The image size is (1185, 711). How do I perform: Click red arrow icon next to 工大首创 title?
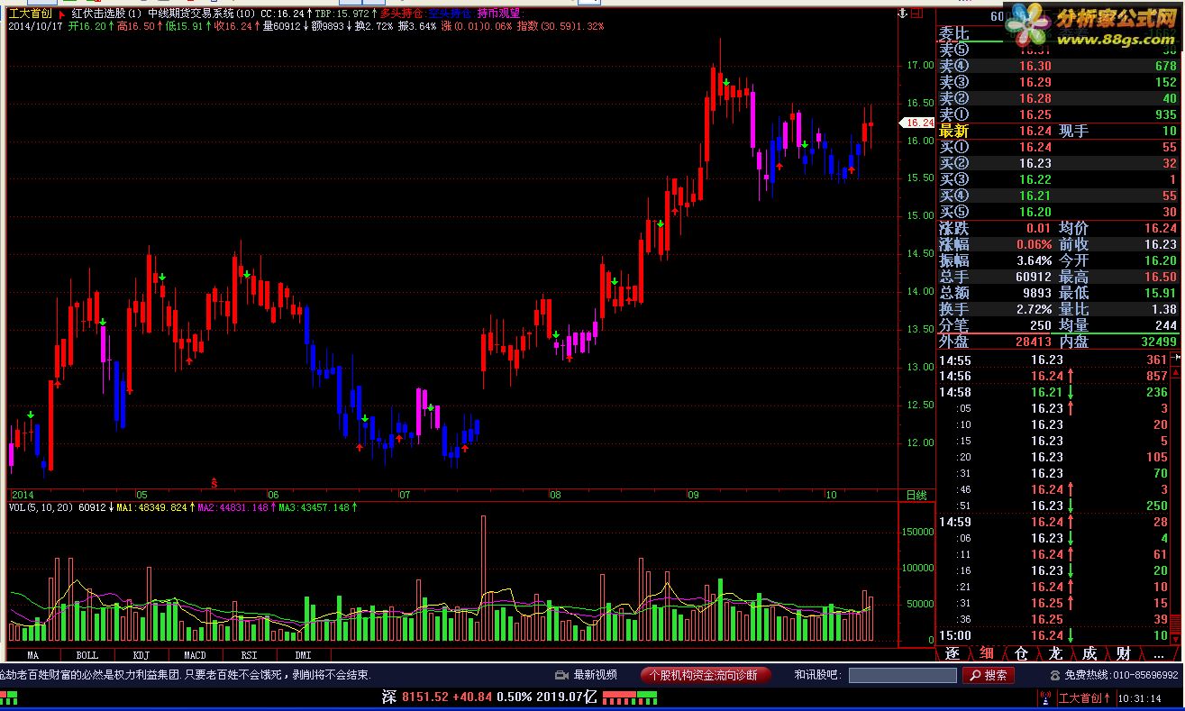pyautogui.click(x=60, y=14)
